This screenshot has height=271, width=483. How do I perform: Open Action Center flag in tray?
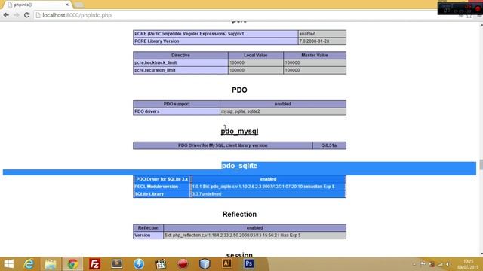click(423, 264)
